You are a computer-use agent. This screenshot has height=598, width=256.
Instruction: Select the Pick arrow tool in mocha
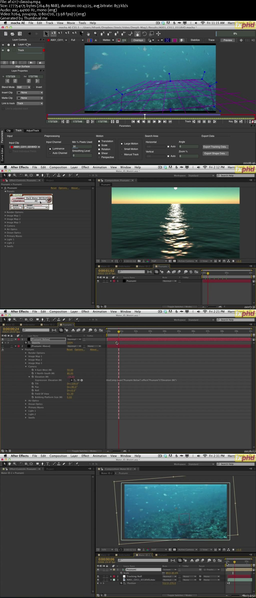46,34
